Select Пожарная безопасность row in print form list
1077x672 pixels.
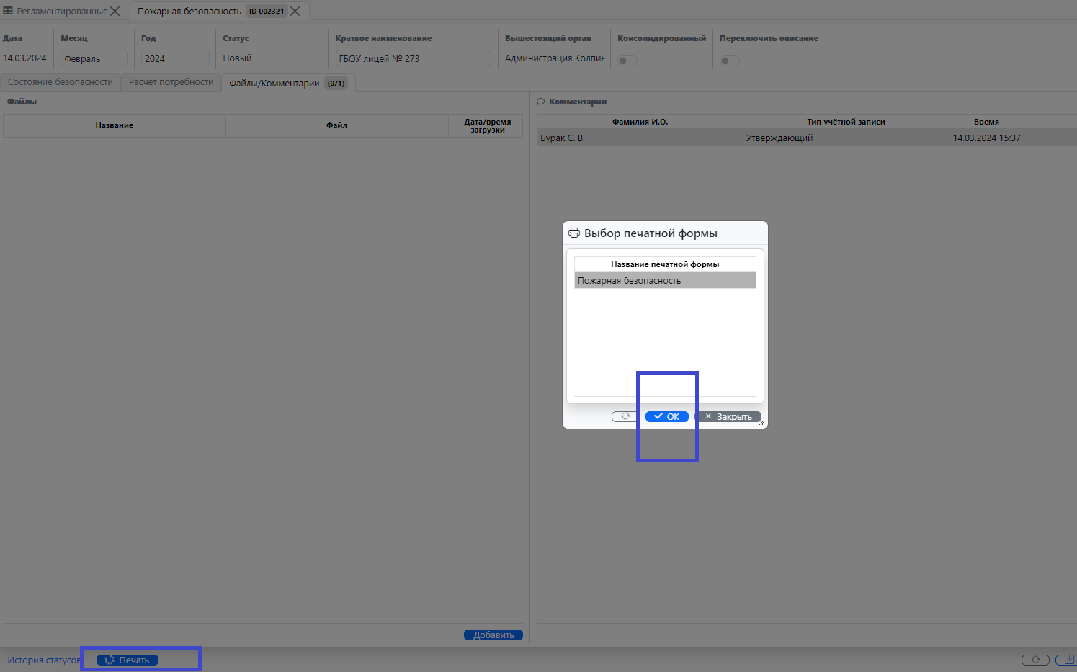click(664, 280)
